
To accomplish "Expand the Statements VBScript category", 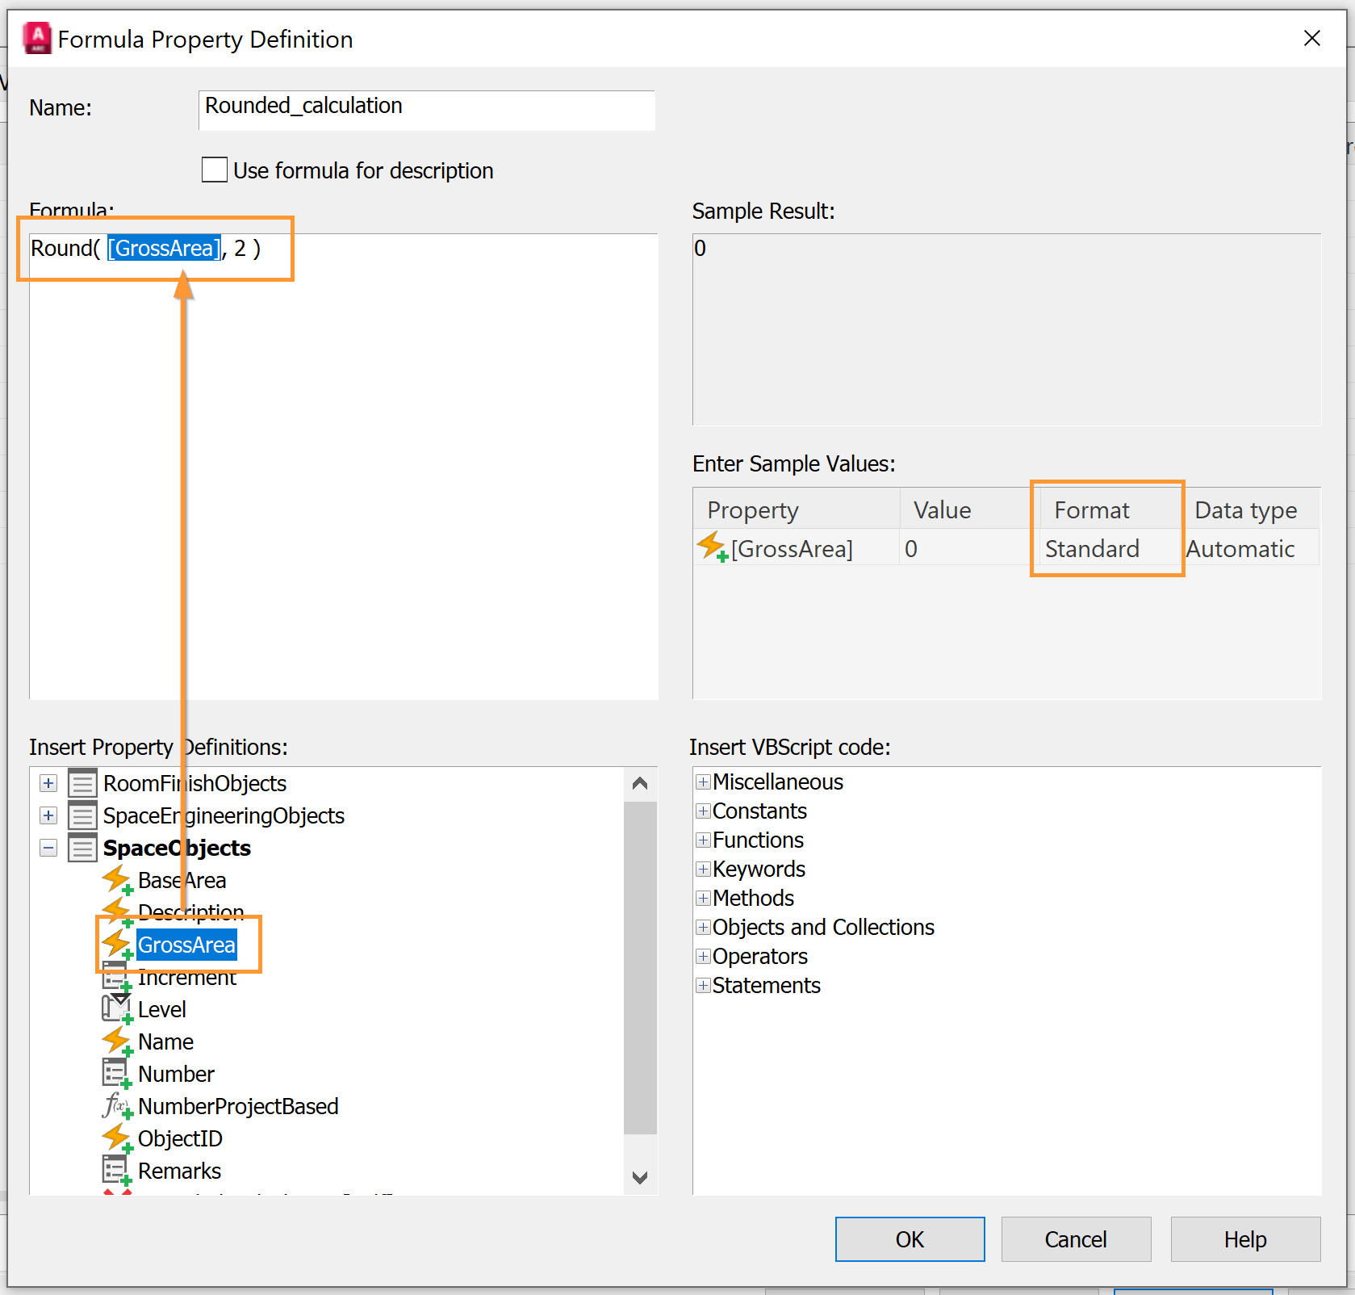I will tap(704, 985).
